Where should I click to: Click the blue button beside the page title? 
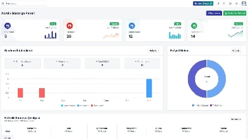coord(214,13)
